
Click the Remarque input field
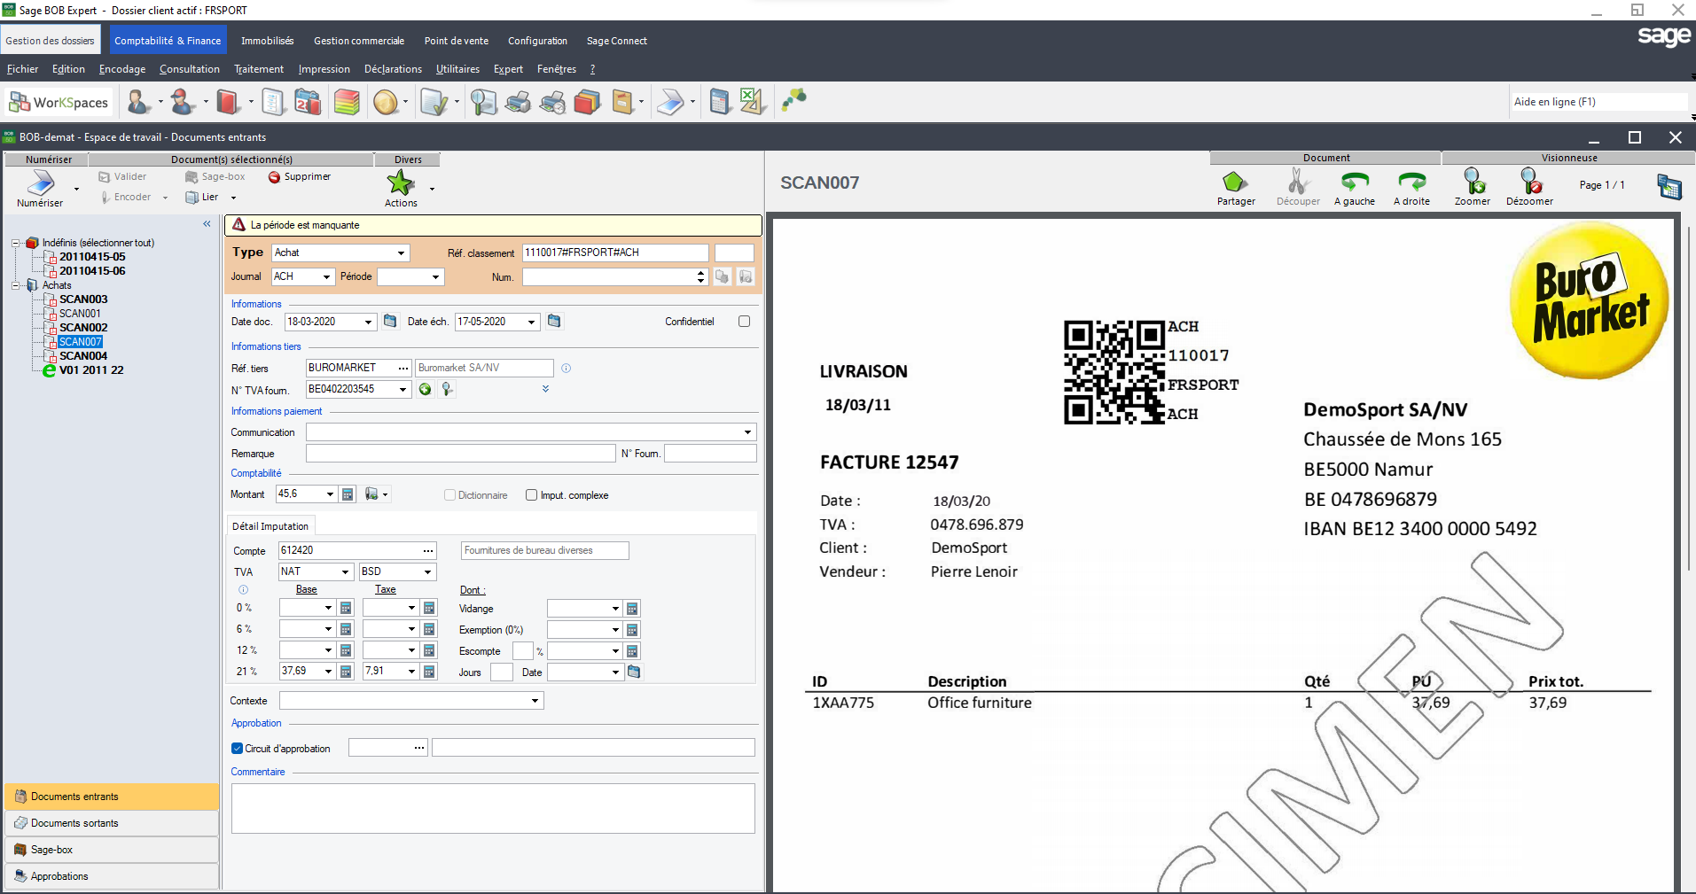(461, 454)
